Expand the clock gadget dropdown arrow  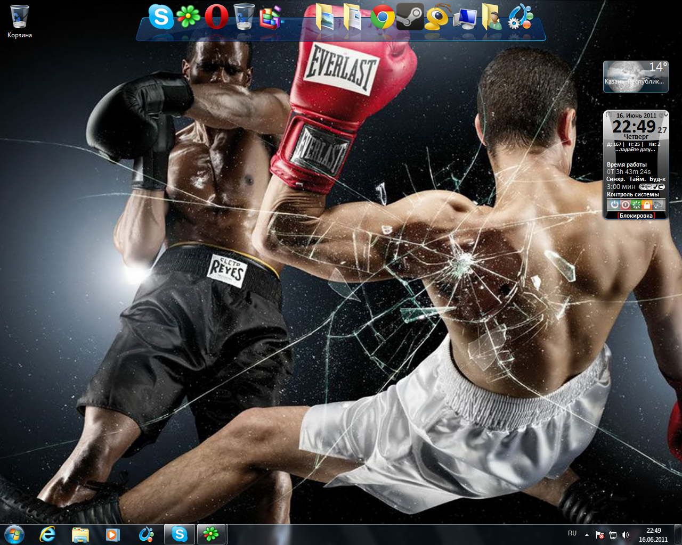667,115
